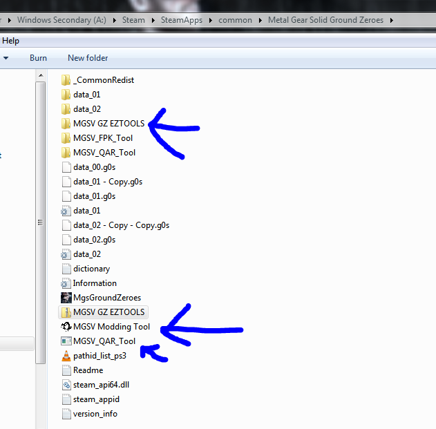Click the navigation pane scroll up arrow
Screen dimensions: 436x429
[x=41, y=75]
